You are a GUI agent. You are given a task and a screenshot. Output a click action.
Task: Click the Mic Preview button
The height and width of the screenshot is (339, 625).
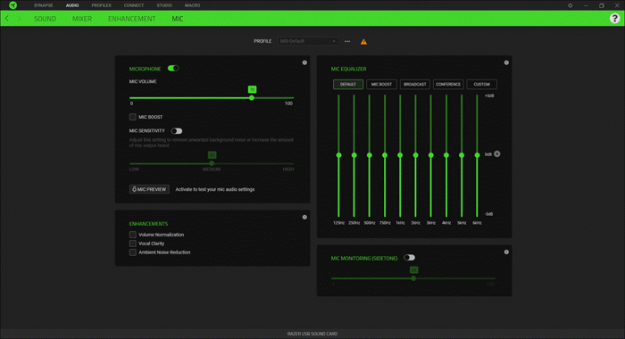click(149, 189)
